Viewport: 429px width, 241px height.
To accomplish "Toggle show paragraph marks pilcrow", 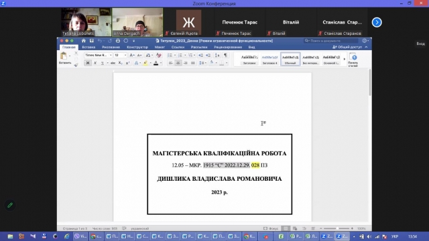I will pos(225,55).
